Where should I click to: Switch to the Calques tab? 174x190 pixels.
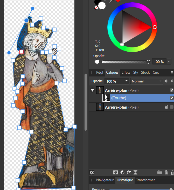(x=112, y=73)
